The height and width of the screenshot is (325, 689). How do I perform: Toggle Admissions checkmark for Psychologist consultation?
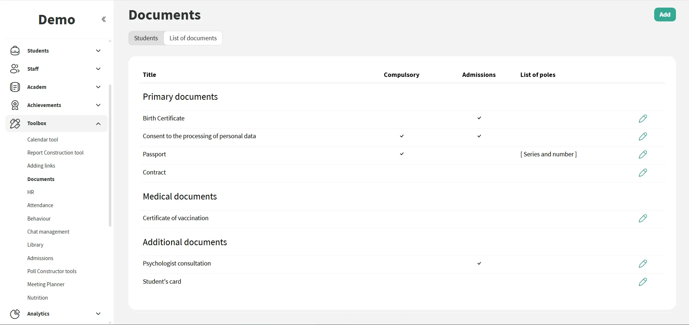point(479,264)
